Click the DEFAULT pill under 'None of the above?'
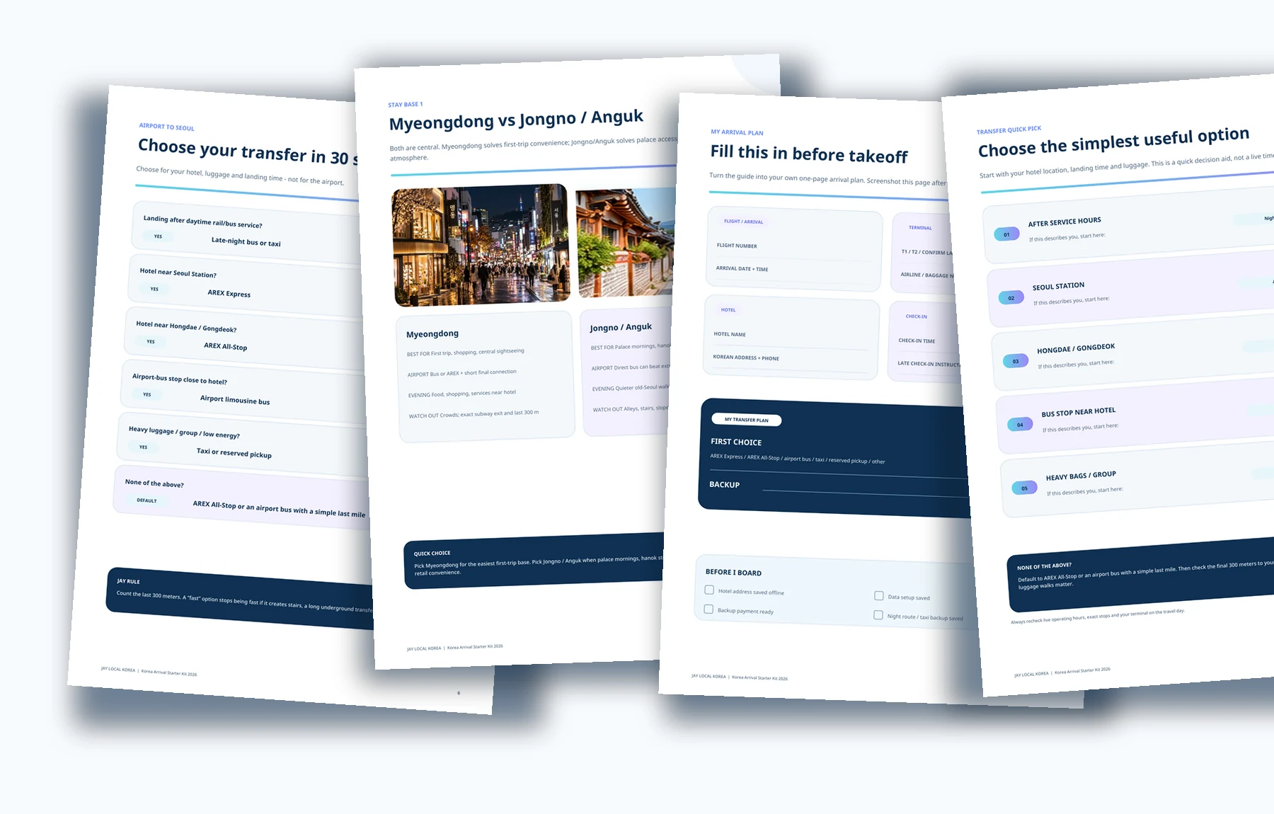 [x=147, y=500]
